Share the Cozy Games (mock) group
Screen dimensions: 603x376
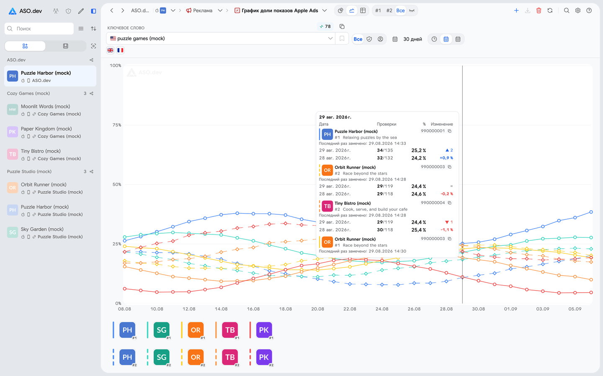[x=92, y=93]
